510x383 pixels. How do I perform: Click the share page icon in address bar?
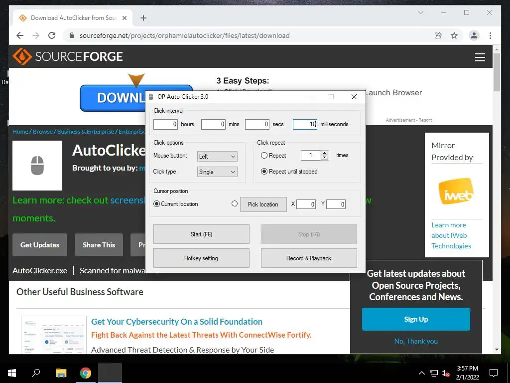[x=438, y=35]
